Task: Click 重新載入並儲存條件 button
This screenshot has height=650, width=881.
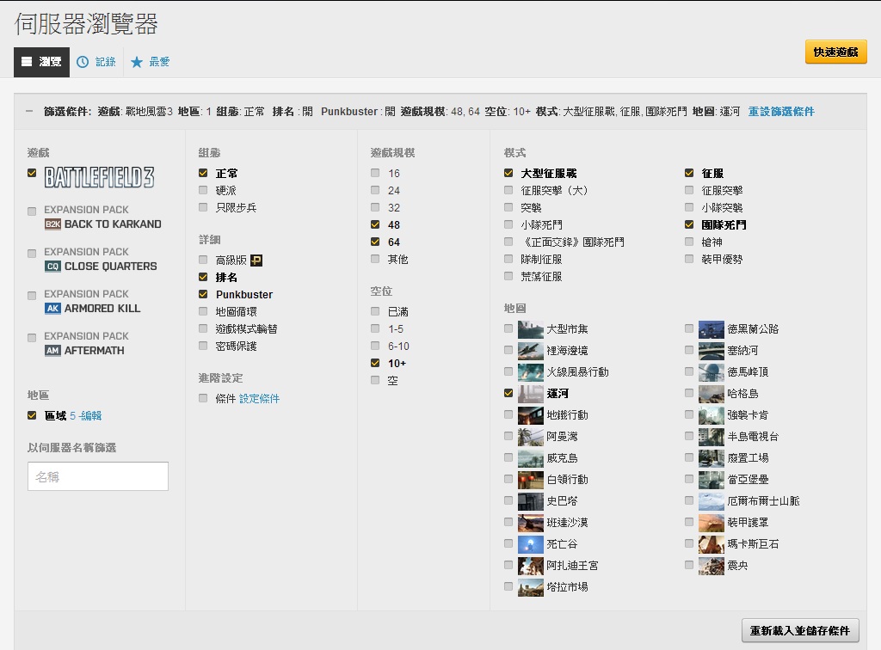Action: [x=799, y=631]
